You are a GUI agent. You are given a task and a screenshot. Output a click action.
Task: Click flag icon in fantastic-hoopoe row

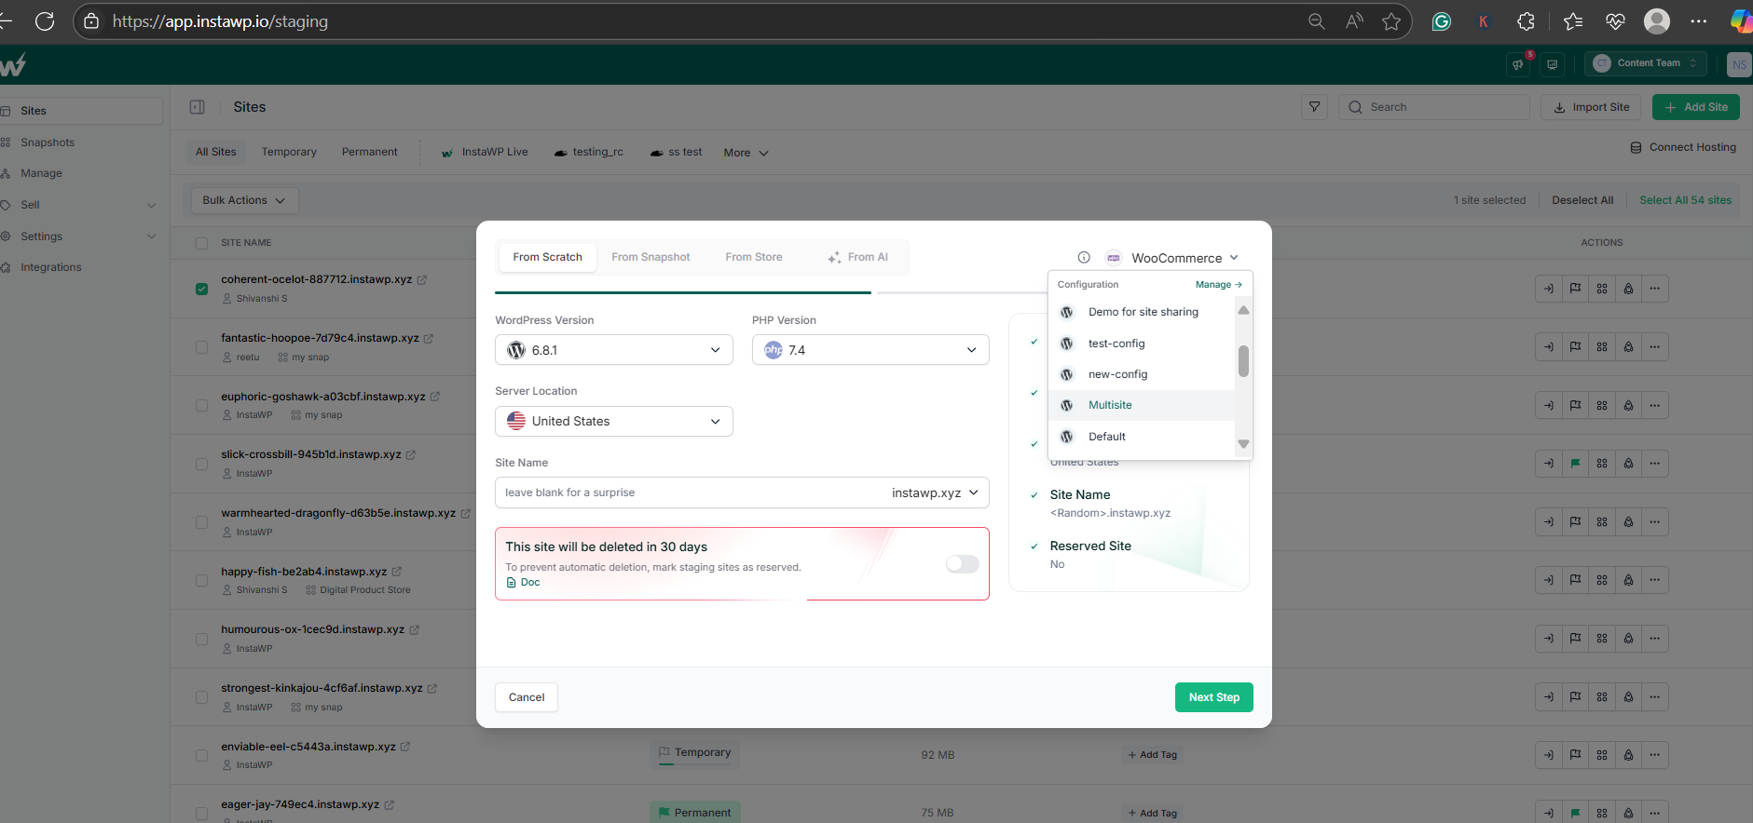coord(1575,347)
